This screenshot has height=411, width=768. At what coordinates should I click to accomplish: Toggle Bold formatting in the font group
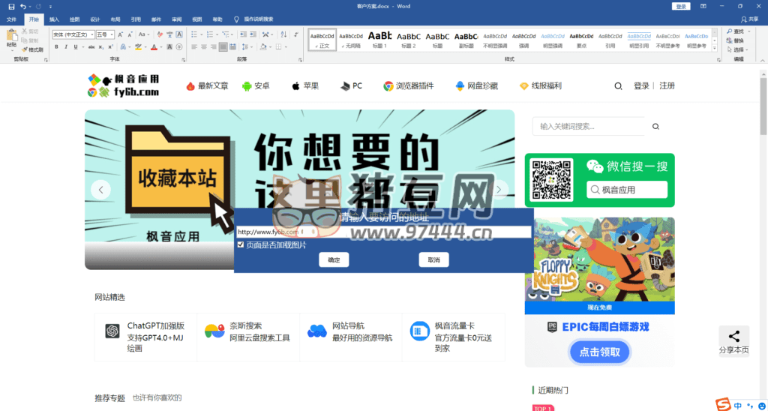tap(55, 46)
